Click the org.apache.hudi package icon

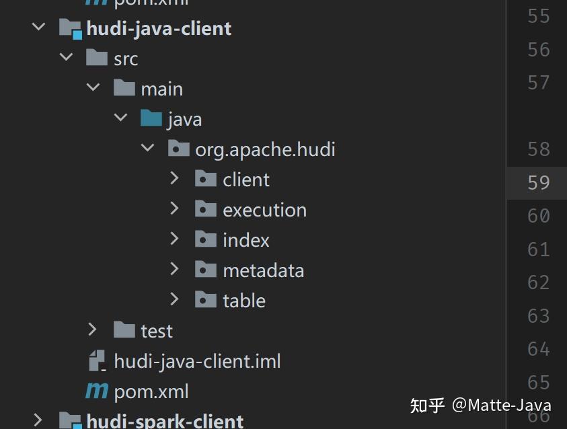point(178,149)
